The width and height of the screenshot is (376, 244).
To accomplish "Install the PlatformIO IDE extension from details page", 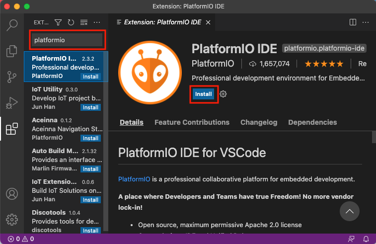I will click(x=204, y=94).
